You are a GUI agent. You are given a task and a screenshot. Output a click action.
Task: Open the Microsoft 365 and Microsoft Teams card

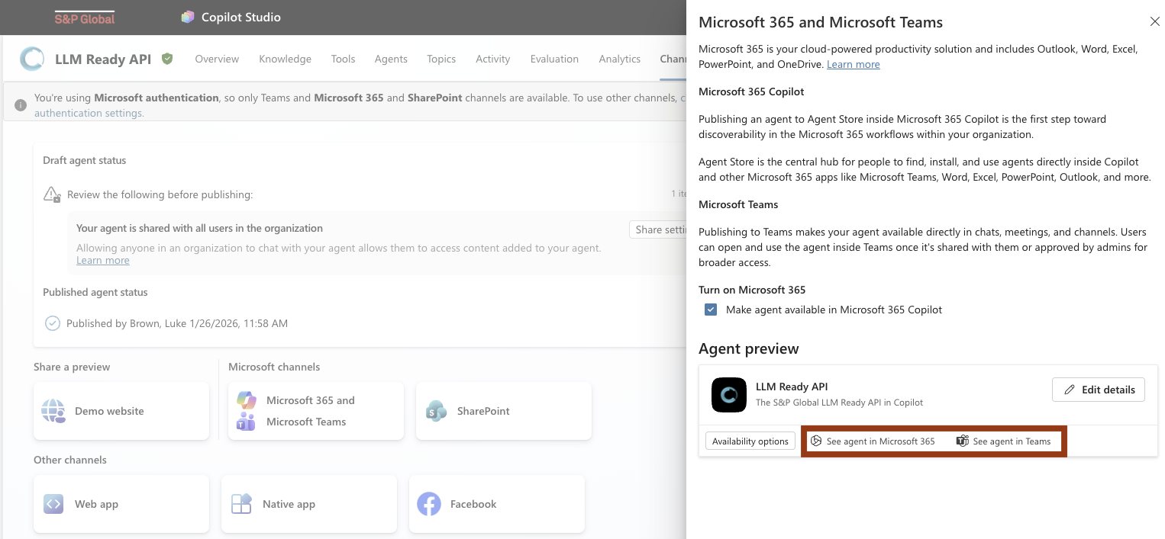coord(316,411)
